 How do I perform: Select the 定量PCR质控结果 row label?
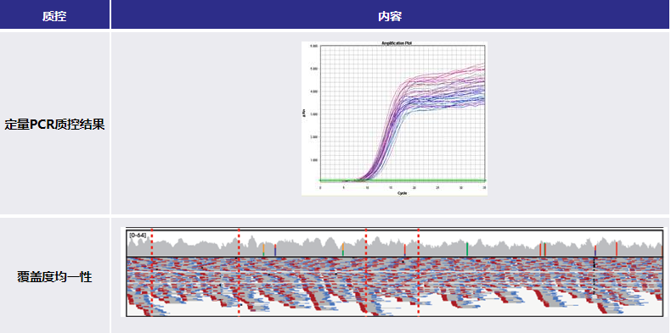54,125
